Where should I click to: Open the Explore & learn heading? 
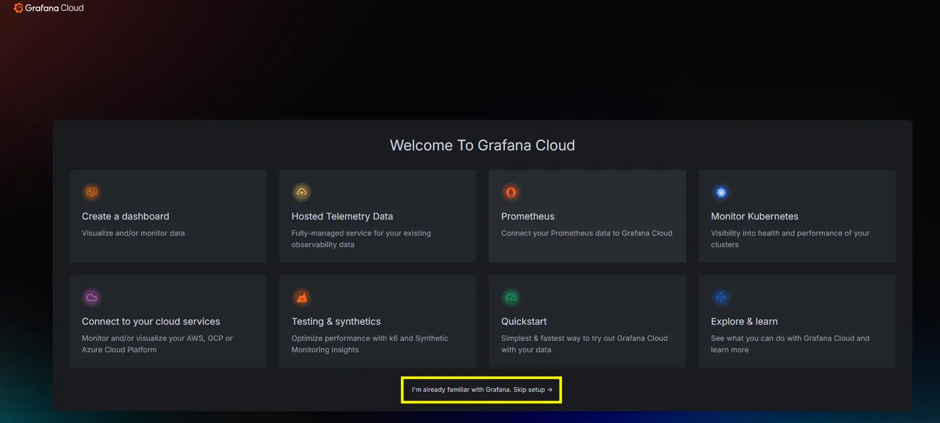(744, 322)
